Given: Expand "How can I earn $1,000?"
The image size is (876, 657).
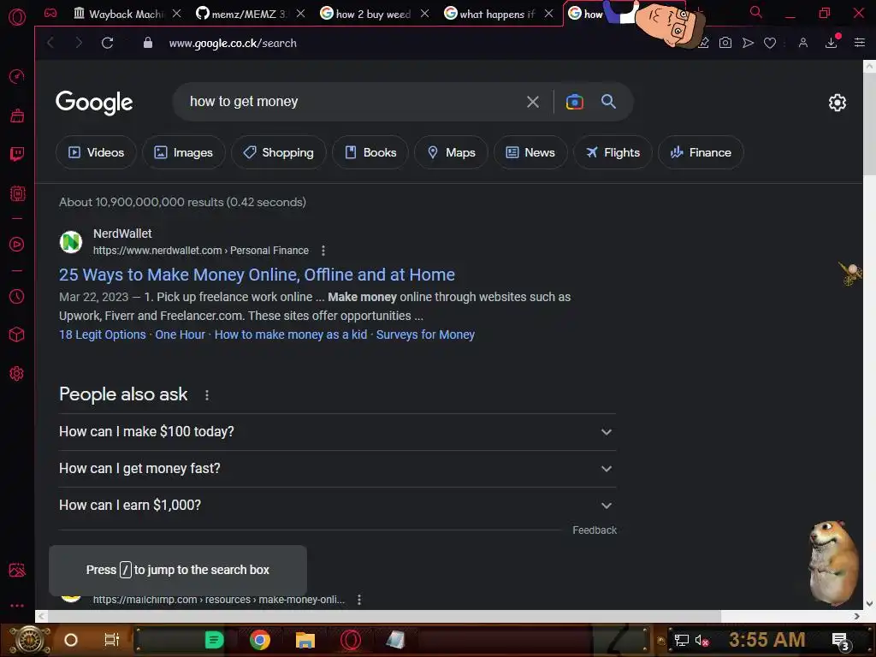Looking at the screenshot, I should pos(337,506).
